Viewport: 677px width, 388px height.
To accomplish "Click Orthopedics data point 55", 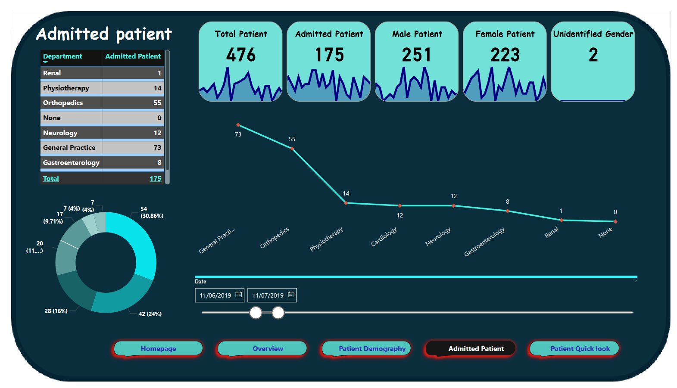I will [292, 149].
